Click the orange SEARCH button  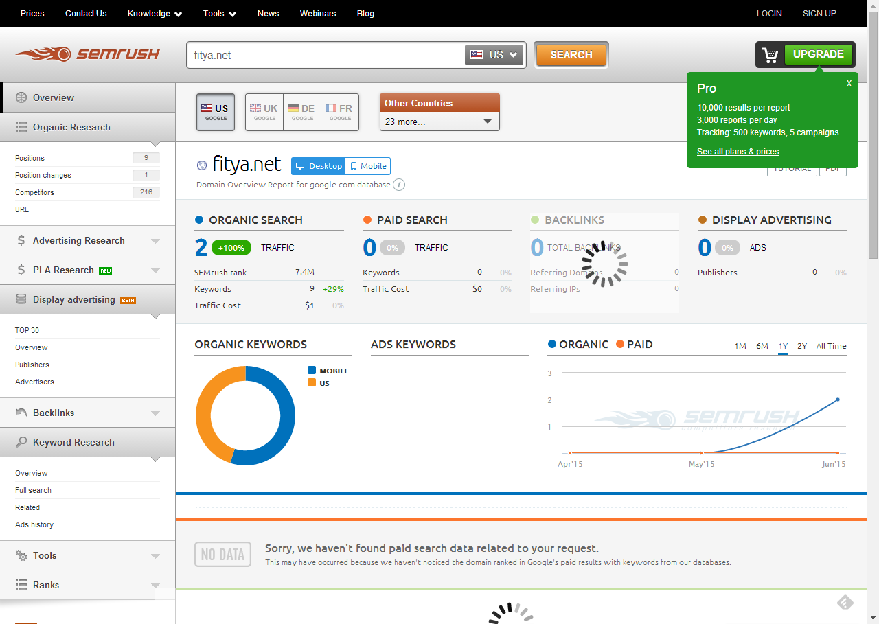[571, 55]
